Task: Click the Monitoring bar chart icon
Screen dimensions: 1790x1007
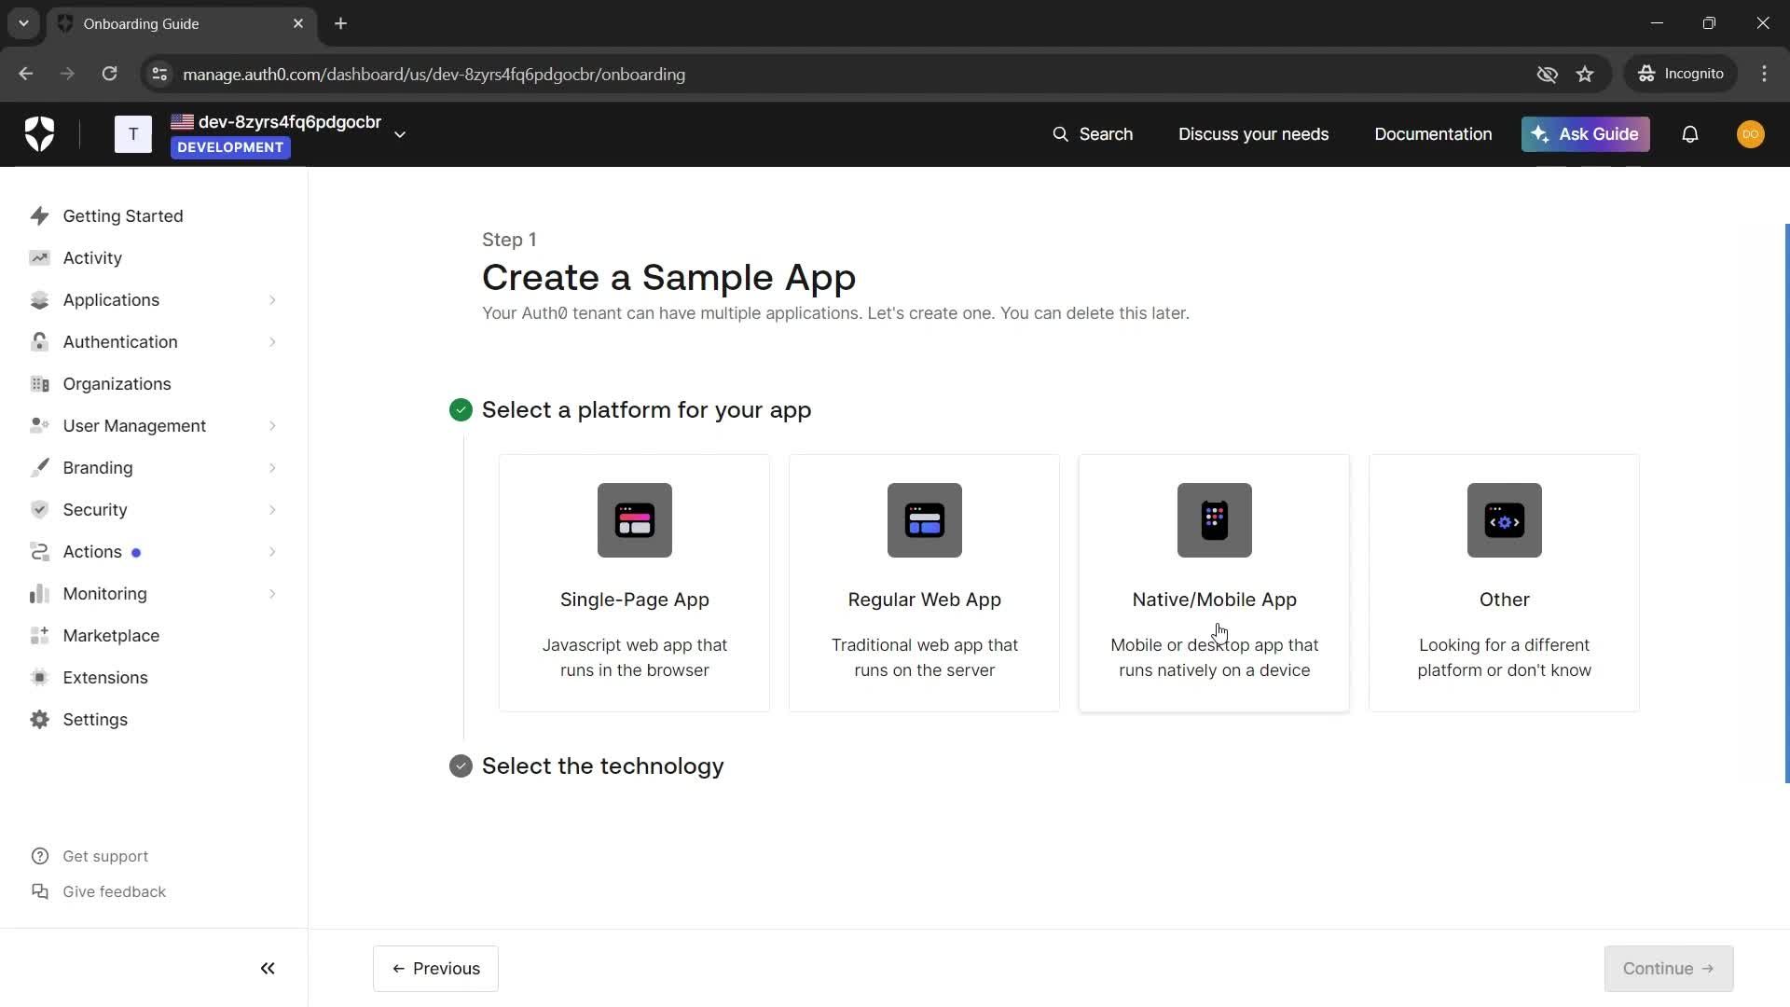Action: coord(39,594)
